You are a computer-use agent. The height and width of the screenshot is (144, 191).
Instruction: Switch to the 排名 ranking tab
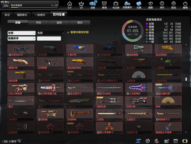tap(7, 15)
